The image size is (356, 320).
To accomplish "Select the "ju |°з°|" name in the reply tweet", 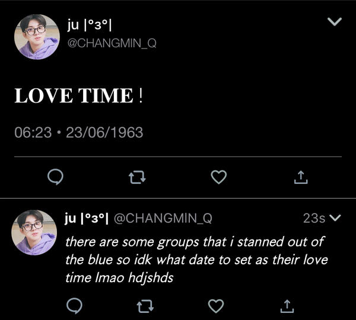I will pyautogui.click(x=86, y=218).
